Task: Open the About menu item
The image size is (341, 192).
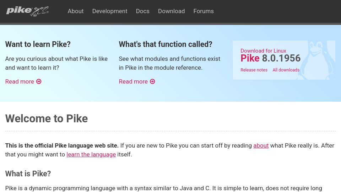Action: pos(75,11)
